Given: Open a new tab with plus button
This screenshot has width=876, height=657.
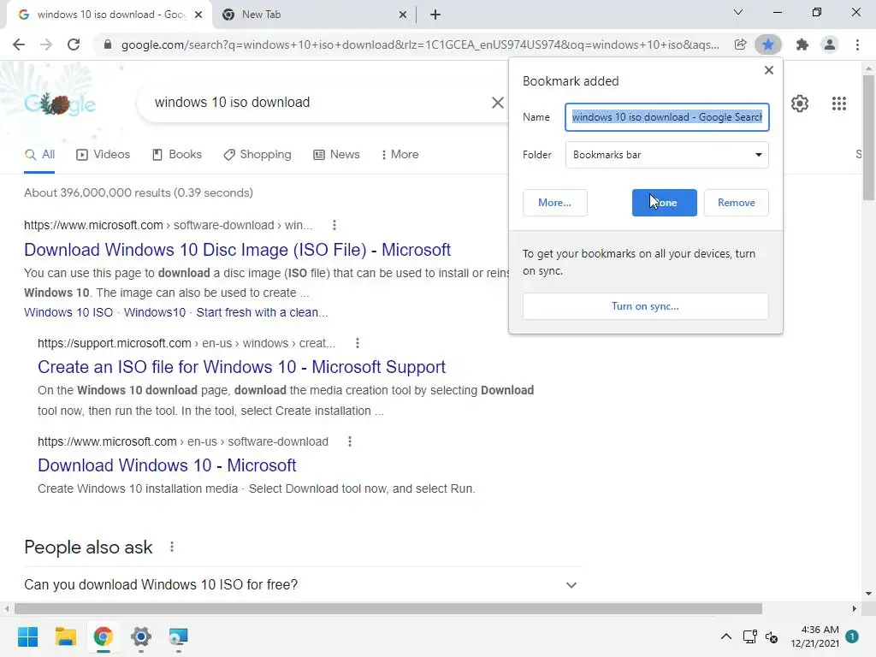Looking at the screenshot, I should (x=435, y=15).
